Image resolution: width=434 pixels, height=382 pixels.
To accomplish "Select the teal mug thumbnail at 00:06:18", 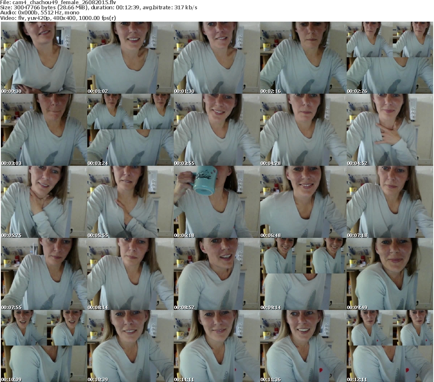I will pos(217,202).
